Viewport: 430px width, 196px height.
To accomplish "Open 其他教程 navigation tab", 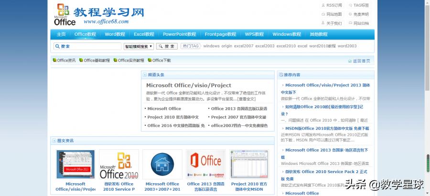I will pos(319,34).
